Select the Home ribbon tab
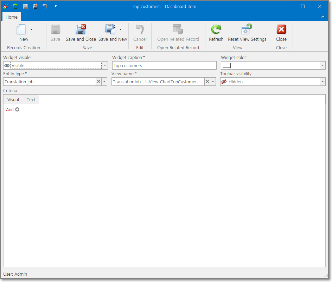Image resolution: width=332 pixels, height=282 pixels. point(12,17)
